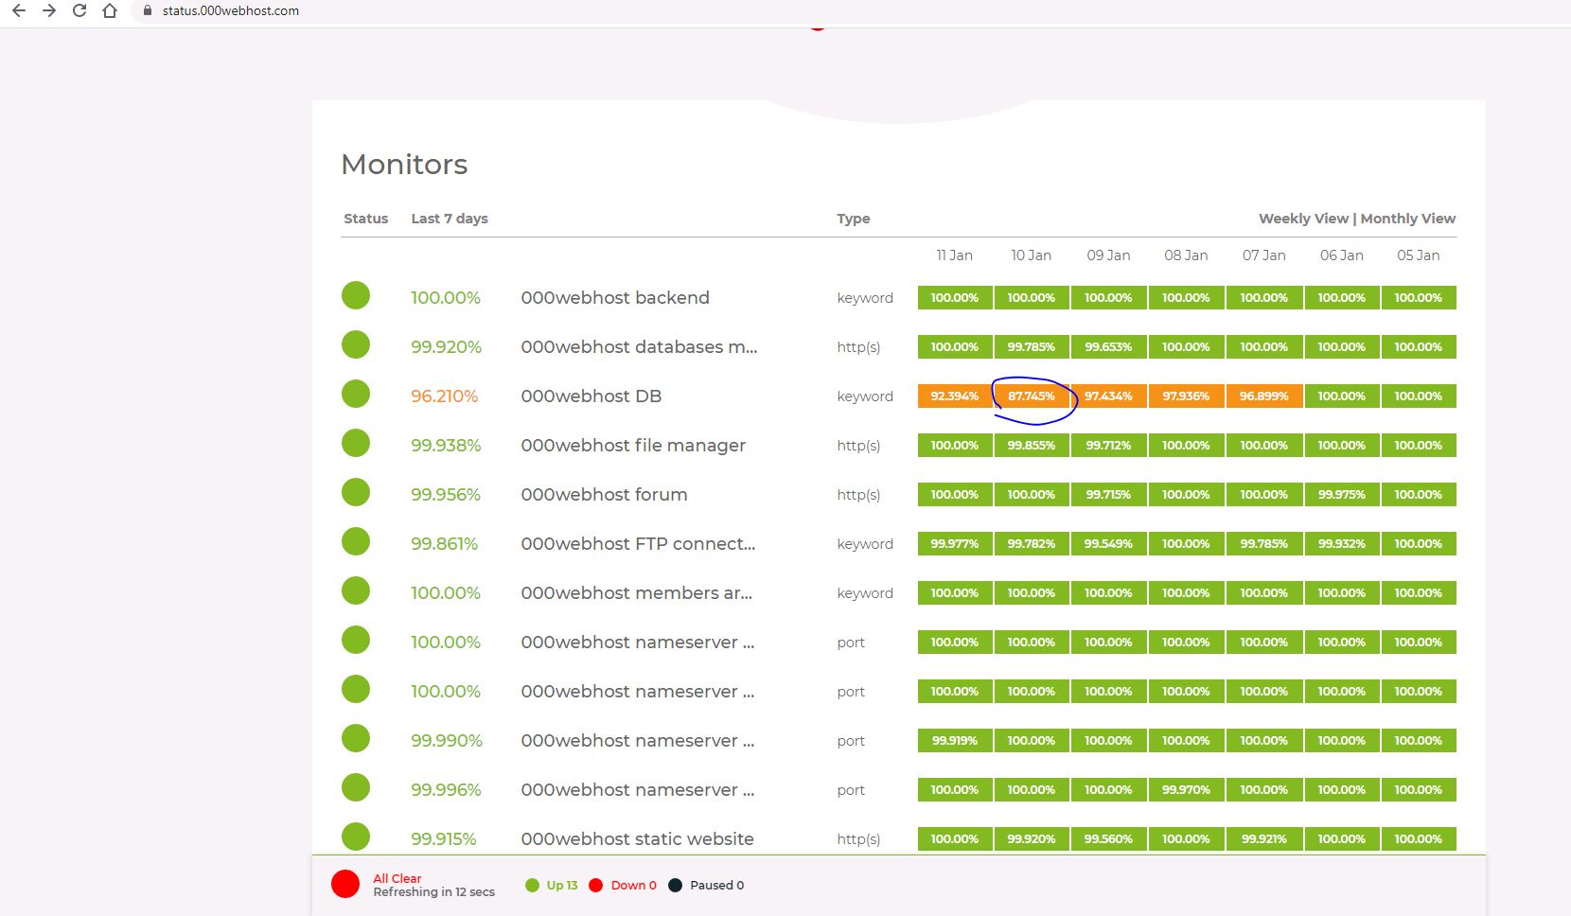Reload the status page
Viewport: 1571px width, 916px height.
click(x=79, y=11)
